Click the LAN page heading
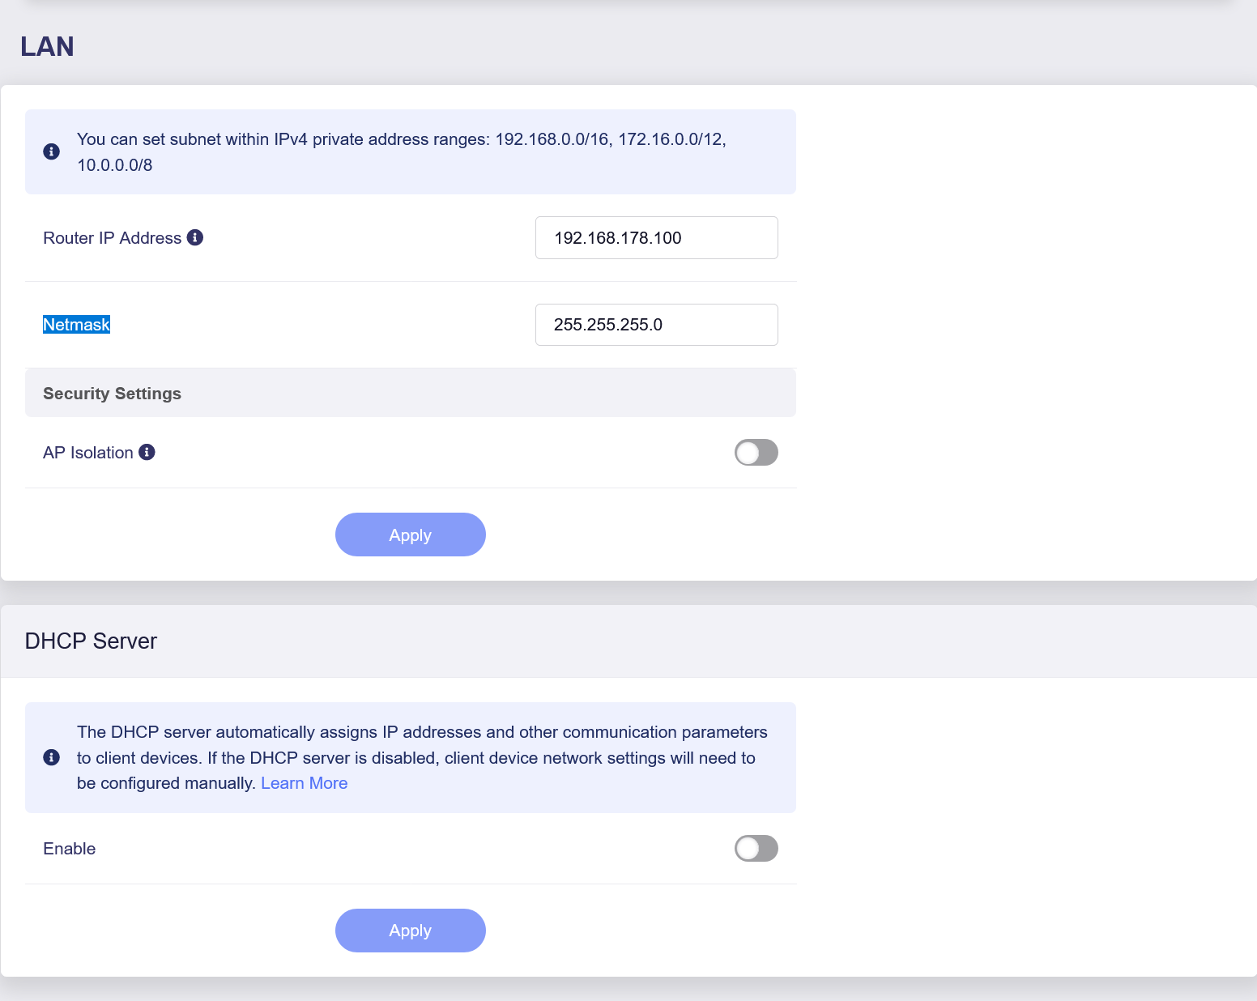 pyautogui.click(x=47, y=47)
